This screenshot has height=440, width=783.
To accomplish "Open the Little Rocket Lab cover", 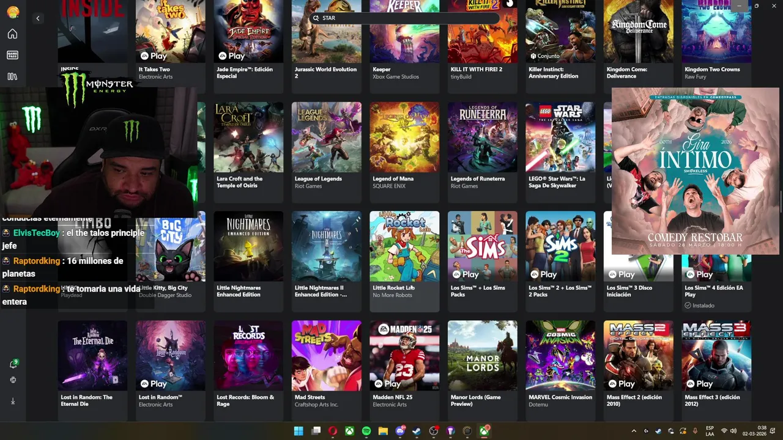I will (x=404, y=246).
